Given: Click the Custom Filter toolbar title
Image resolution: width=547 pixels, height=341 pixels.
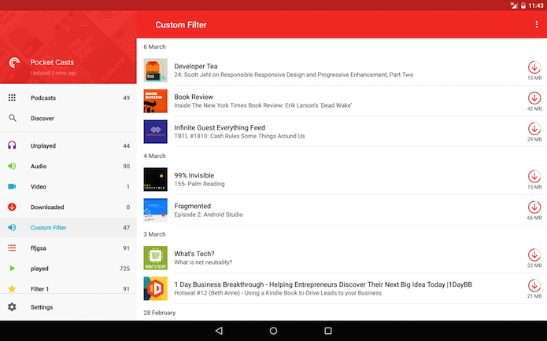Looking at the screenshot, I should coord(181,24).
